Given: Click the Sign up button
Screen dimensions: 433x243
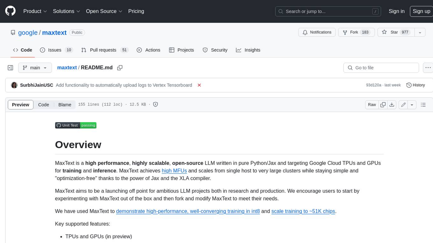Looking at the screenshot, I should click(x=421, y=11).
